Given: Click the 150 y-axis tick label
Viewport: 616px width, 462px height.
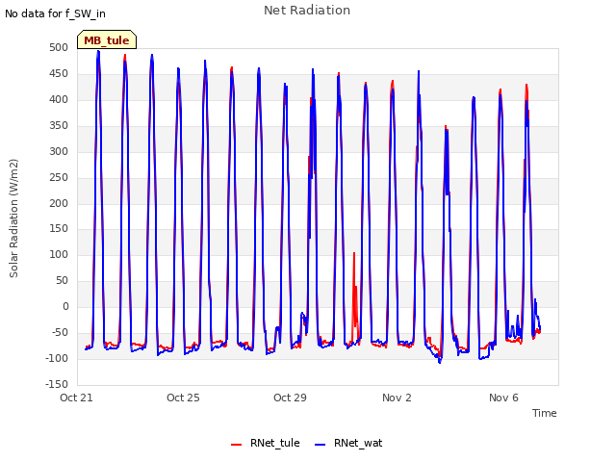Looking at the screenshot, I should tap(59, 228).
